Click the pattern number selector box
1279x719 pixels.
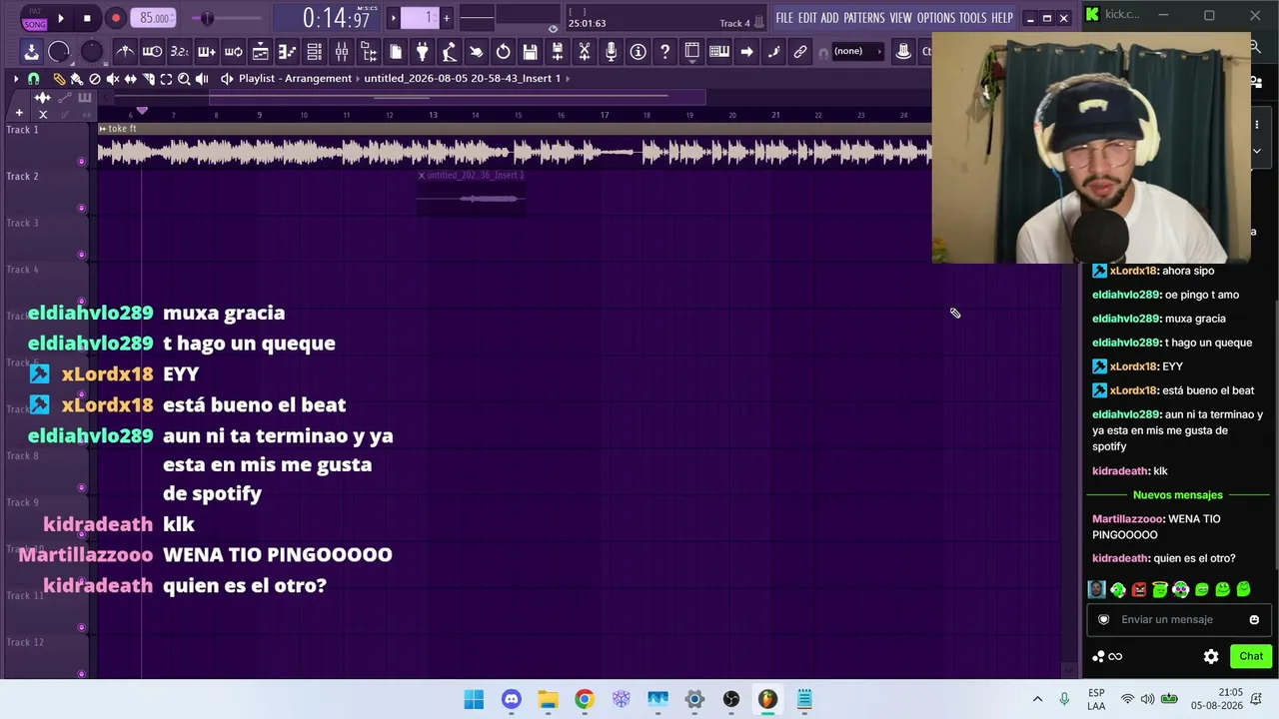pyautogui.click(x=420, y=17)
